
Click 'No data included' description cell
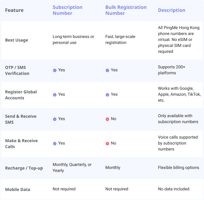coord(174,189)
